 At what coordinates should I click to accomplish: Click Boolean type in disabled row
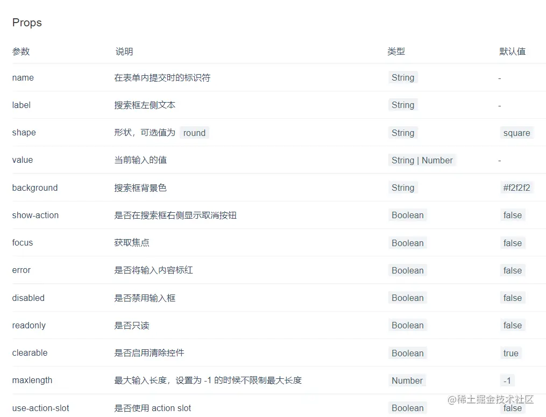pos(408,298)
